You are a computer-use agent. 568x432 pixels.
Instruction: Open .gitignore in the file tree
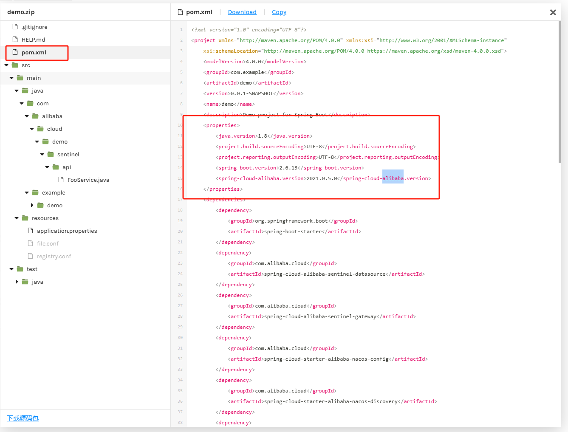click(35, 27)
